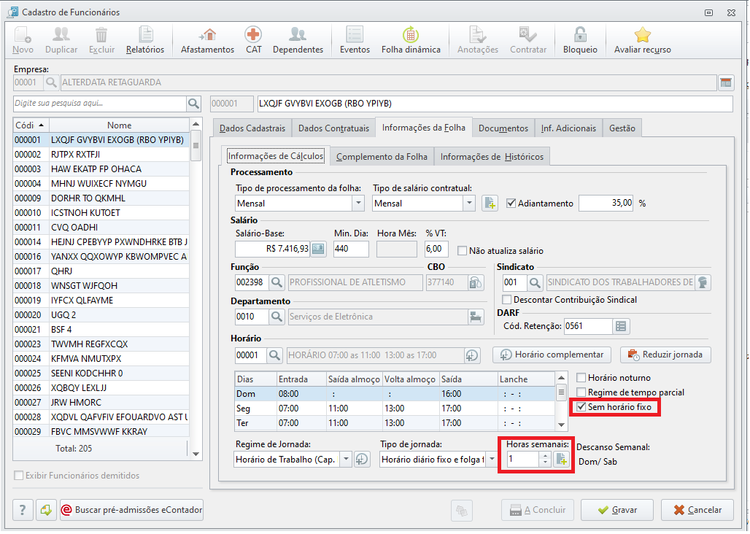Image resolution: width=750 pixels, height=534 pixels.
Task: Switch to the Complemento da Folha subtab
Action: pos(382,157)
